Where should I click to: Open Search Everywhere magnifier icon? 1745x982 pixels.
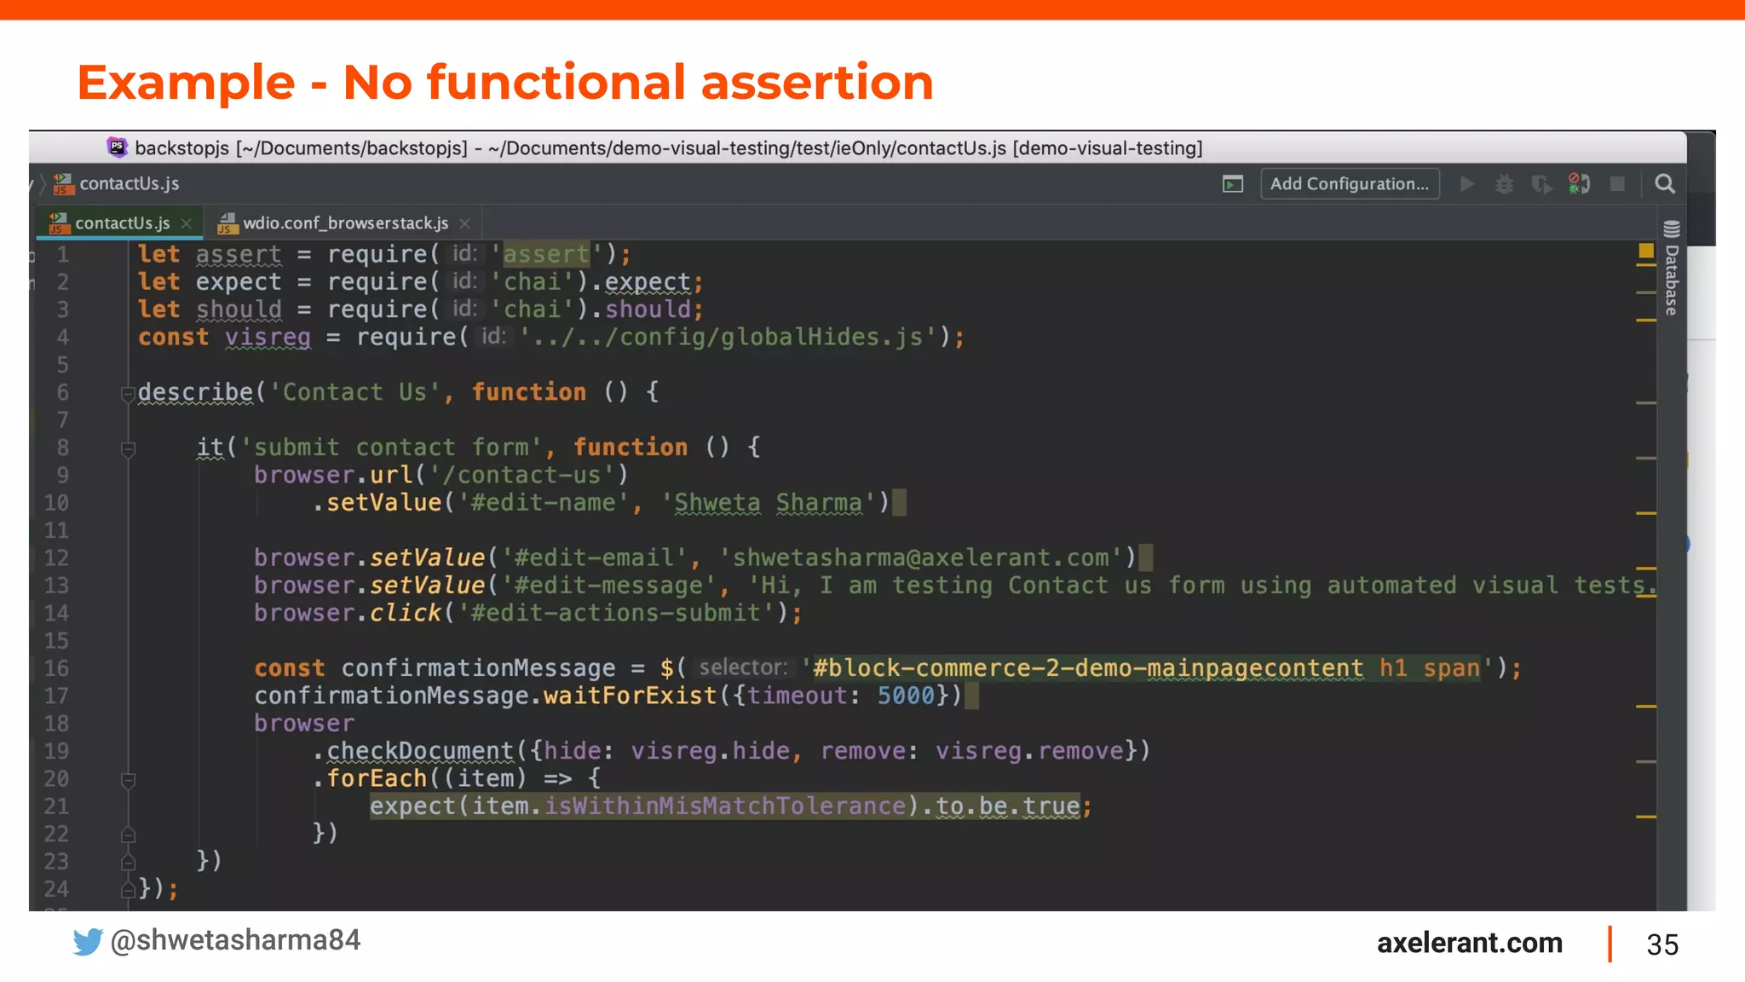(x=1665, y=184)
